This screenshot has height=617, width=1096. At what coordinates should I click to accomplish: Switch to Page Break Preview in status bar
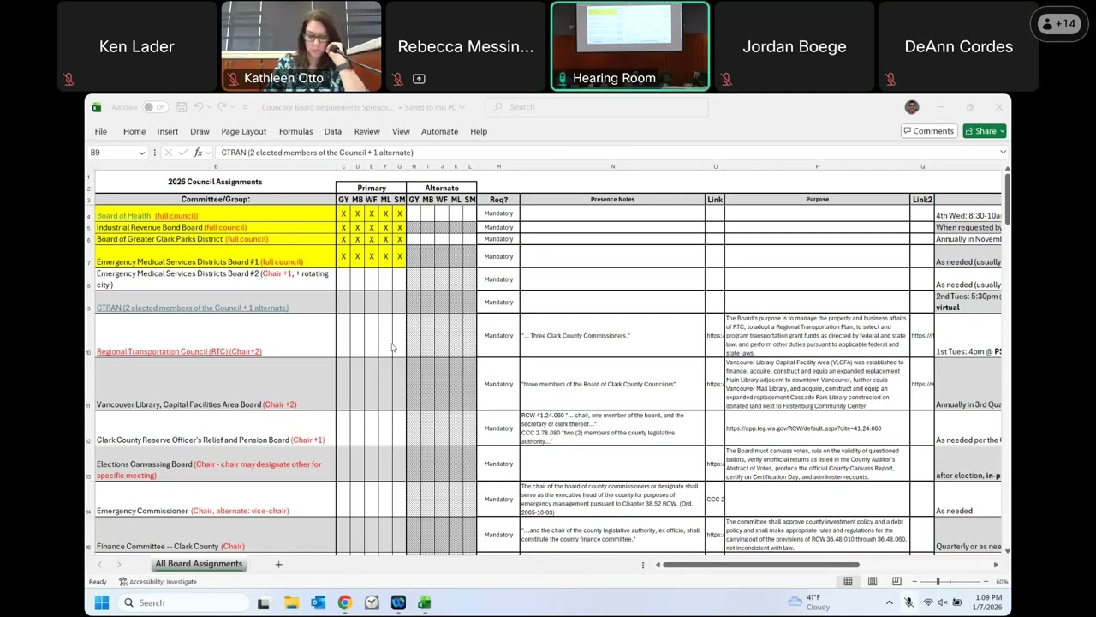click(x=896, y=582)
